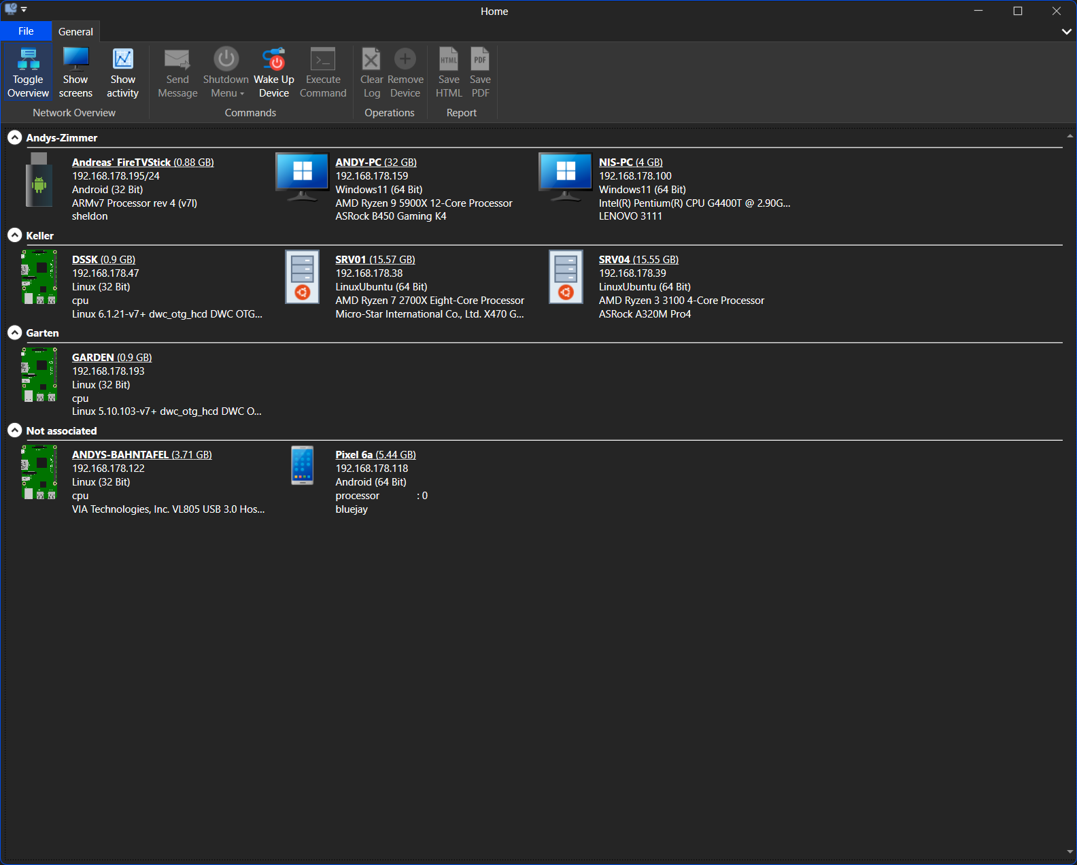Viewport: 1077px width, 865px height.
Task: Open the ANDY-PC device link
Action: click(376, 163)
